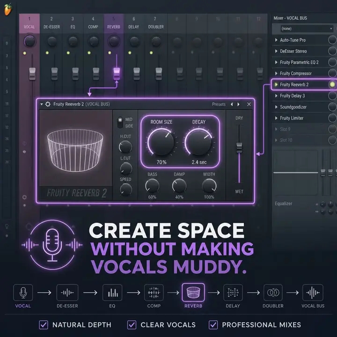Click the Vocal Bus waveform icon
The width and height of the screenshot is (337, 337).
coord(313,292)
